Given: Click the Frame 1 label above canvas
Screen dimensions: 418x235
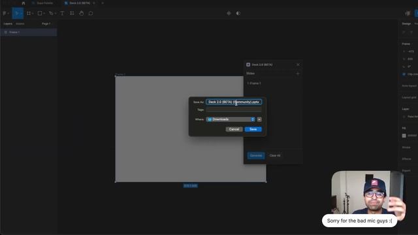Looking at the screenshot, I should [120, 74].
